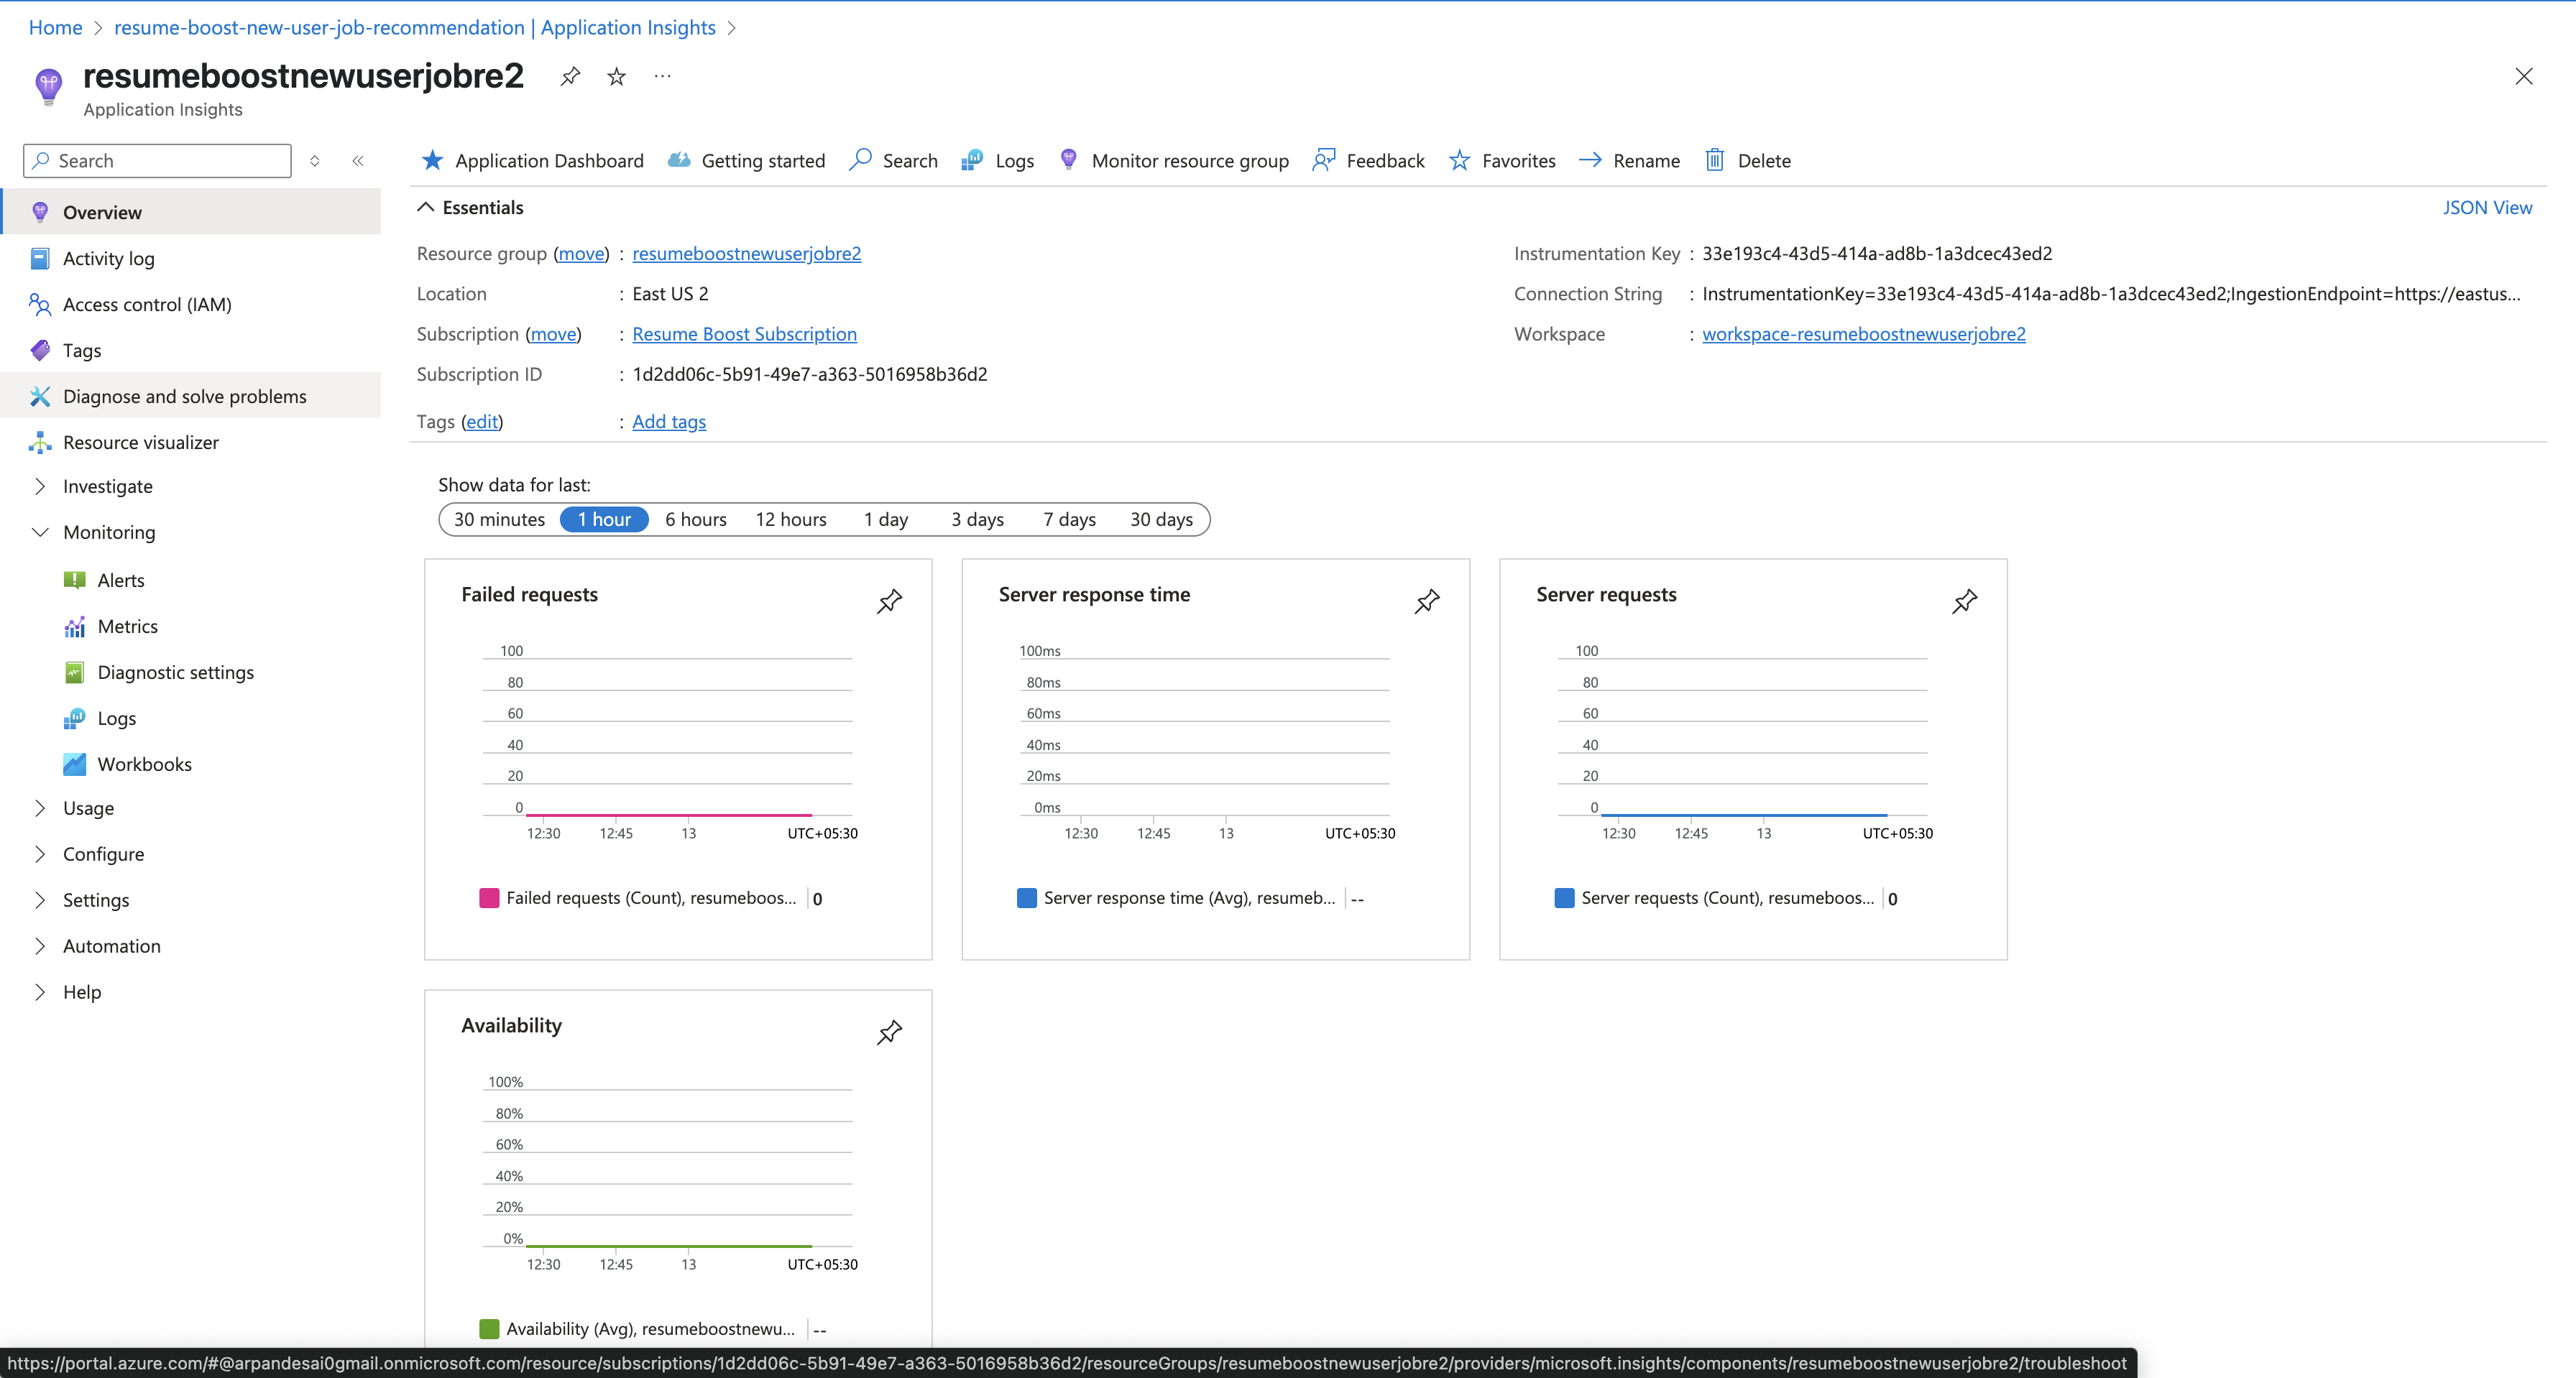Open Alerts under Monitoring
The image size is (2576, 1378).
click(120, 581)
